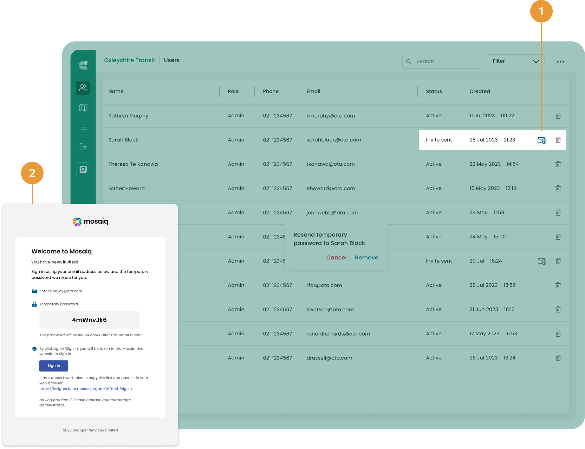Image resolution: width=585 pixels, height=449 pixels.
Task: Cancel the resend temporary password dialog
Action: click(336, 257)
